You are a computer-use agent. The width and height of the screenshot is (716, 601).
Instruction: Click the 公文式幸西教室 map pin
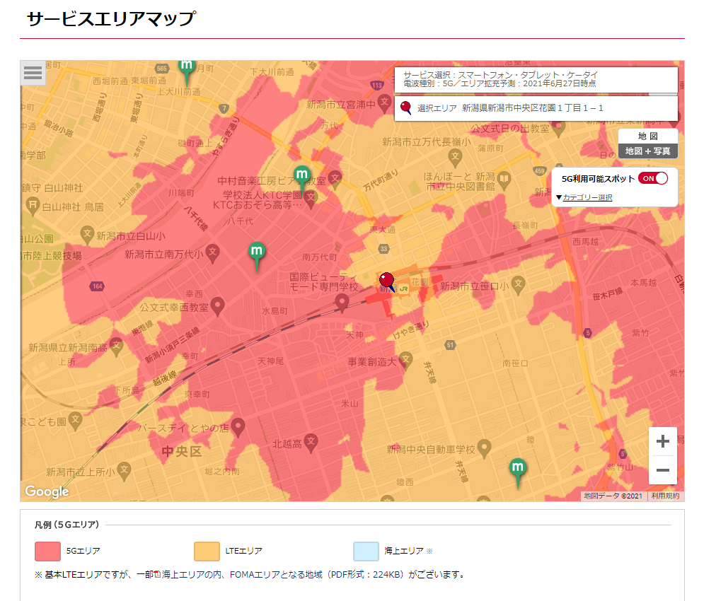click(217, 306)
